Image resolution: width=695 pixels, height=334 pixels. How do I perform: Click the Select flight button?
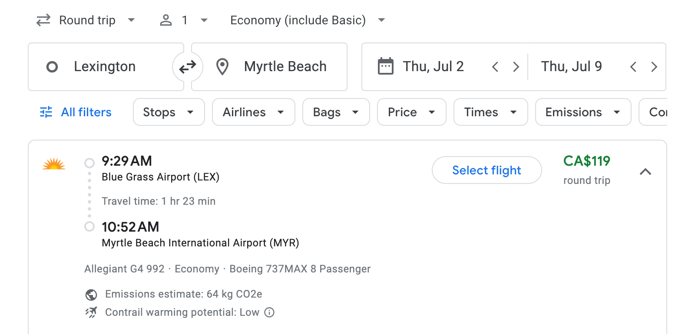[x=486, y=170]
